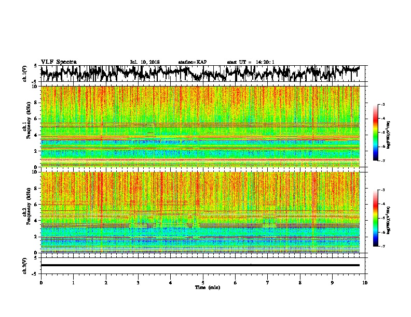This screenshot has width=411, height=317.
Task: Click the ch.1 voltage waveform trace
Action: (x=200, y=73)
